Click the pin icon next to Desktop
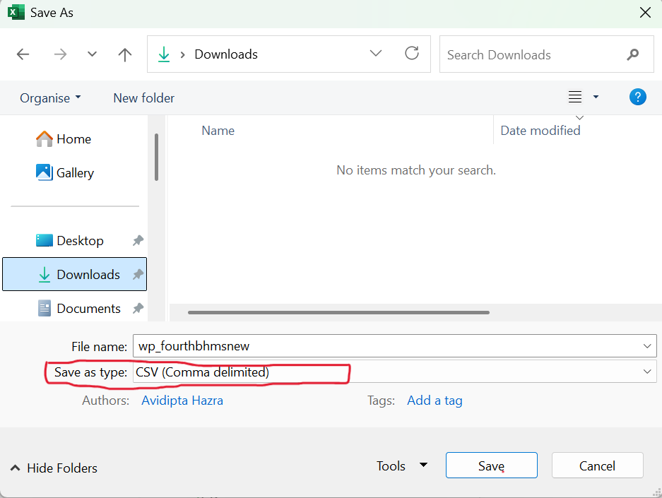 pyautogui.click(x=138, y=241)
